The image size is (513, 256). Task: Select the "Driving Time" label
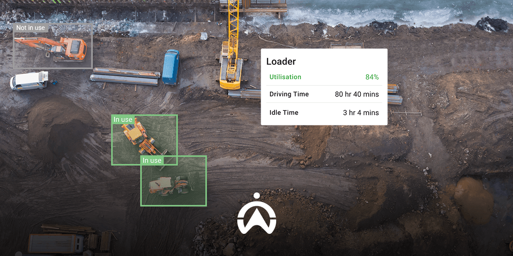point(289,94)
